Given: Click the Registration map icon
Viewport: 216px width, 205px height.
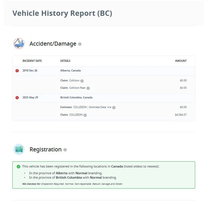Looking at the screenshot, I should (x=19, y=149).
